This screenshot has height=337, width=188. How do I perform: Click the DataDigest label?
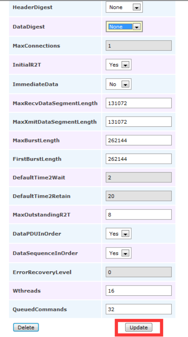[29, 27]
